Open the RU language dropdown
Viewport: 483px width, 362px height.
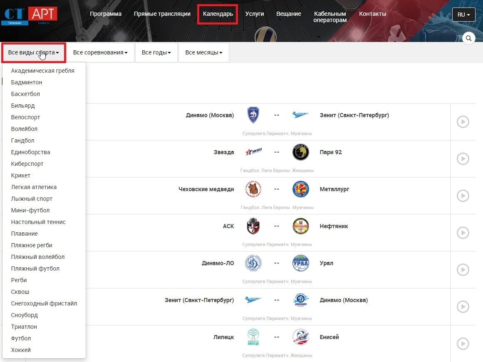tap(463, 15)
